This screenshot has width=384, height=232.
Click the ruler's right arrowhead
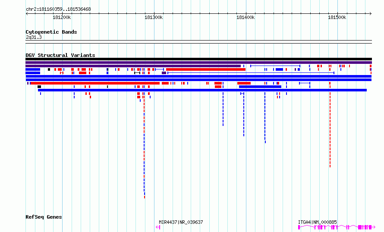pyautogui.click(x=371, y=13)
